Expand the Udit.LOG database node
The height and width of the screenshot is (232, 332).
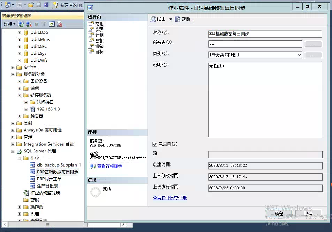point(20,32)
